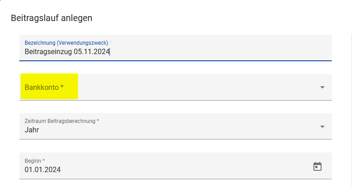Focus the Bezeichnung (Verwendungszweck) input field
Screen dimensions: 352x186
click(175, 48)
